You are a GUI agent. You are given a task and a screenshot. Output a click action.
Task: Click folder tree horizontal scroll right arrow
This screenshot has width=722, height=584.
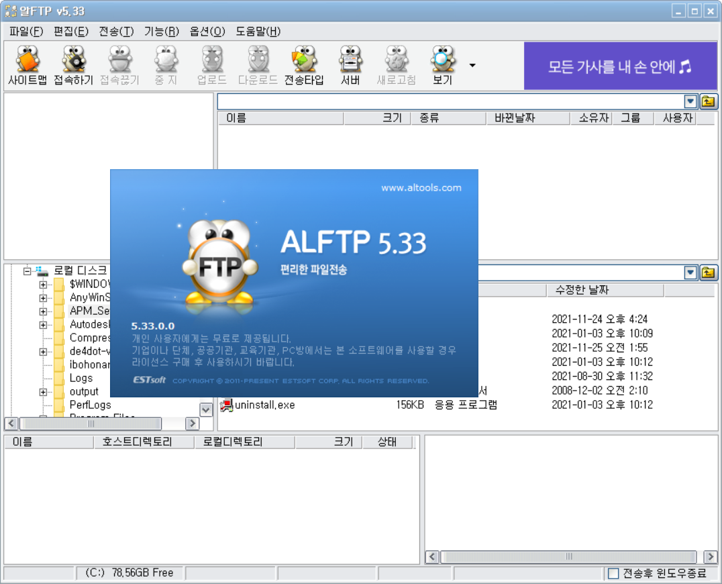[192, 424]
